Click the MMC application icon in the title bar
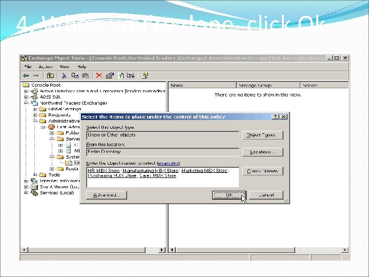This screenshot has height=277, width=369. [x=24, y=58]
